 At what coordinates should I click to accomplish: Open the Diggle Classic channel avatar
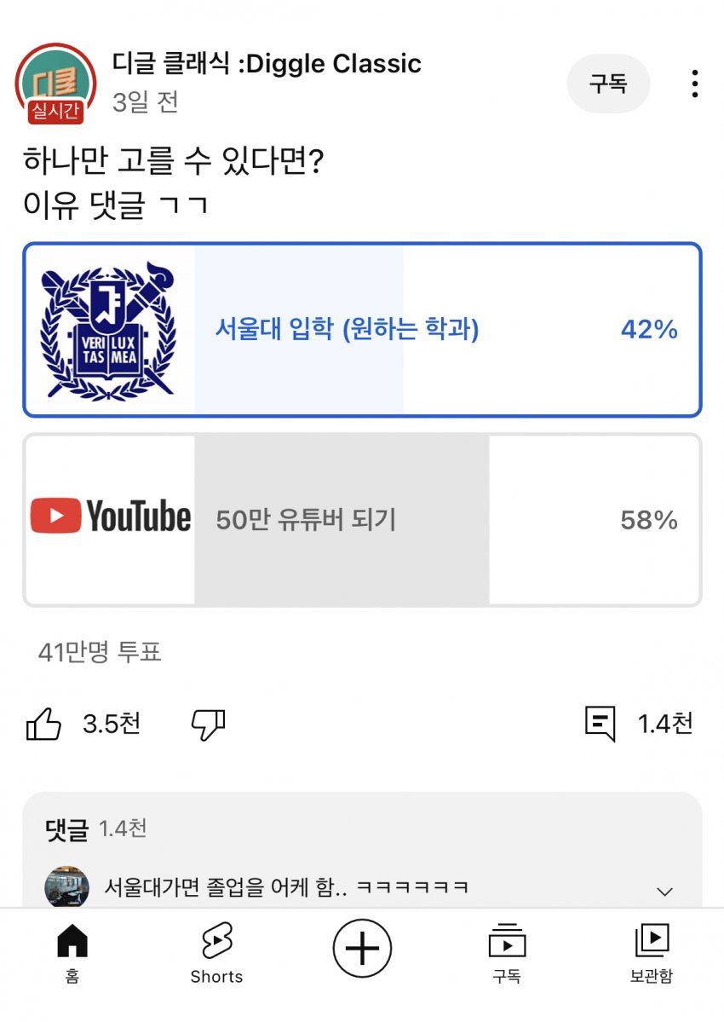tap(55, 83)
